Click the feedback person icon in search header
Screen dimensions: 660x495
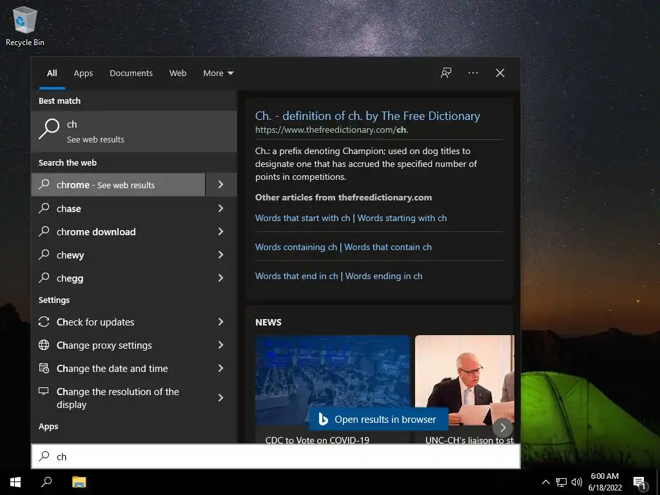pos(446,73)
